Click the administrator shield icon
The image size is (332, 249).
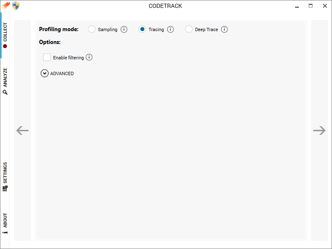[x=16, y=6]
